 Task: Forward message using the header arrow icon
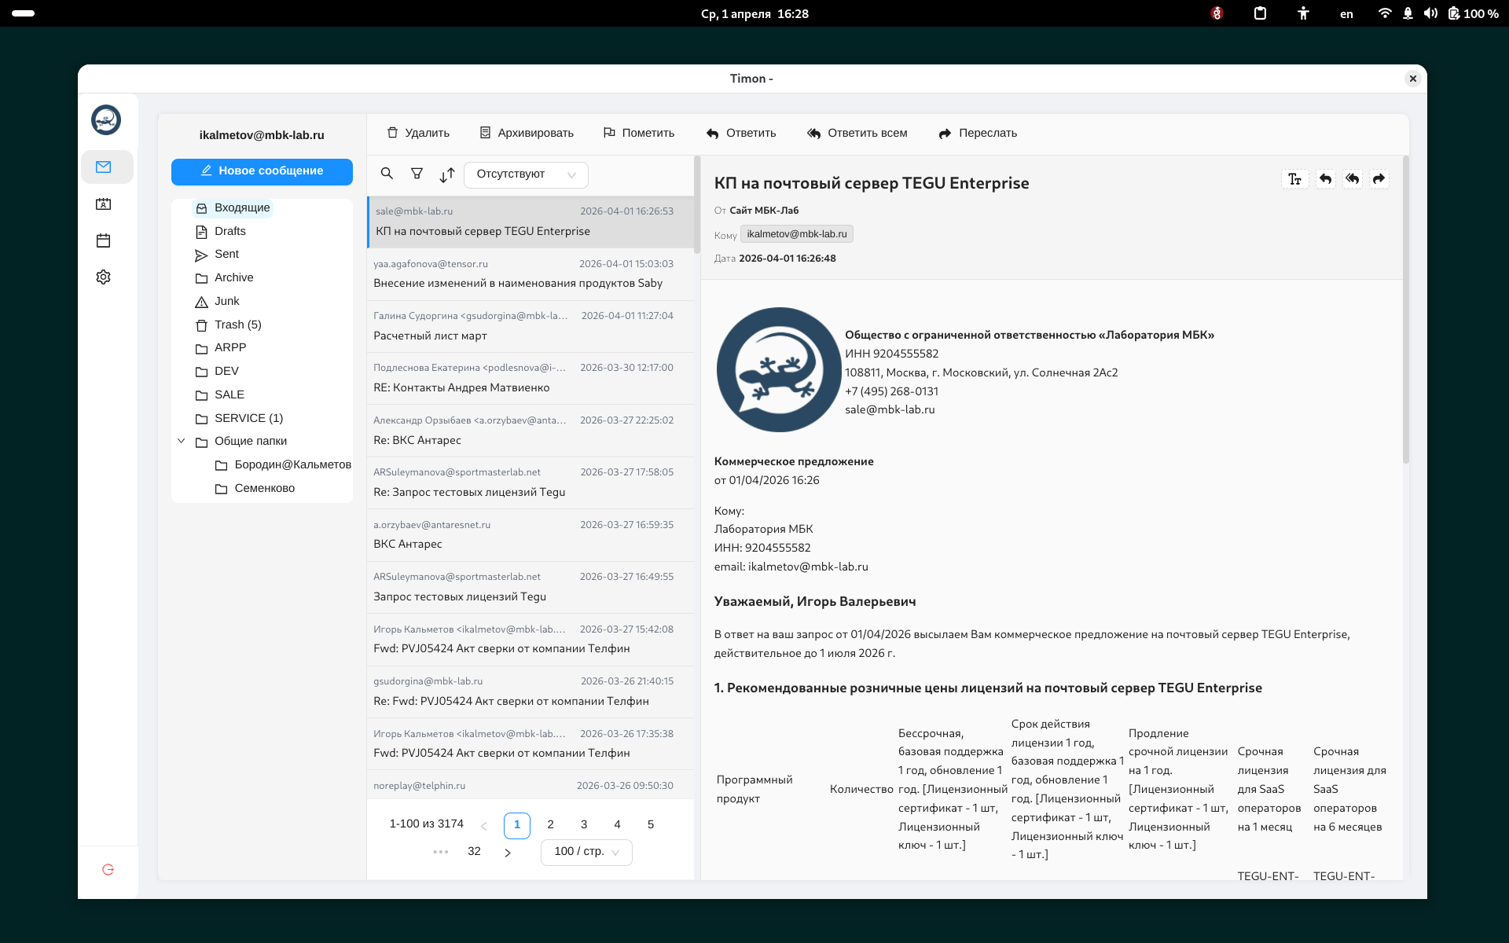click(1380, 178)
